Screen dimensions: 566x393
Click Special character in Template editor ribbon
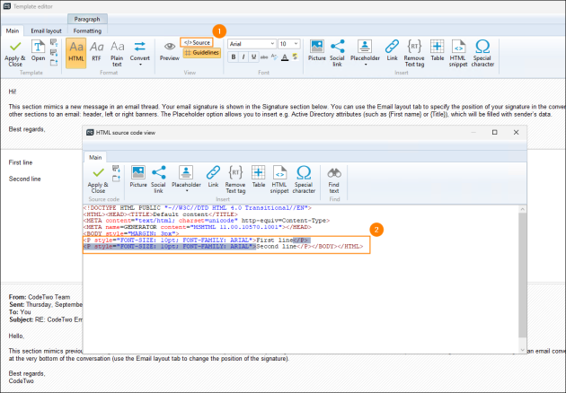[482, 53]
